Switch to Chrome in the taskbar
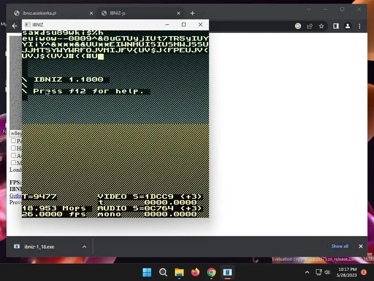 click(211, 272)
